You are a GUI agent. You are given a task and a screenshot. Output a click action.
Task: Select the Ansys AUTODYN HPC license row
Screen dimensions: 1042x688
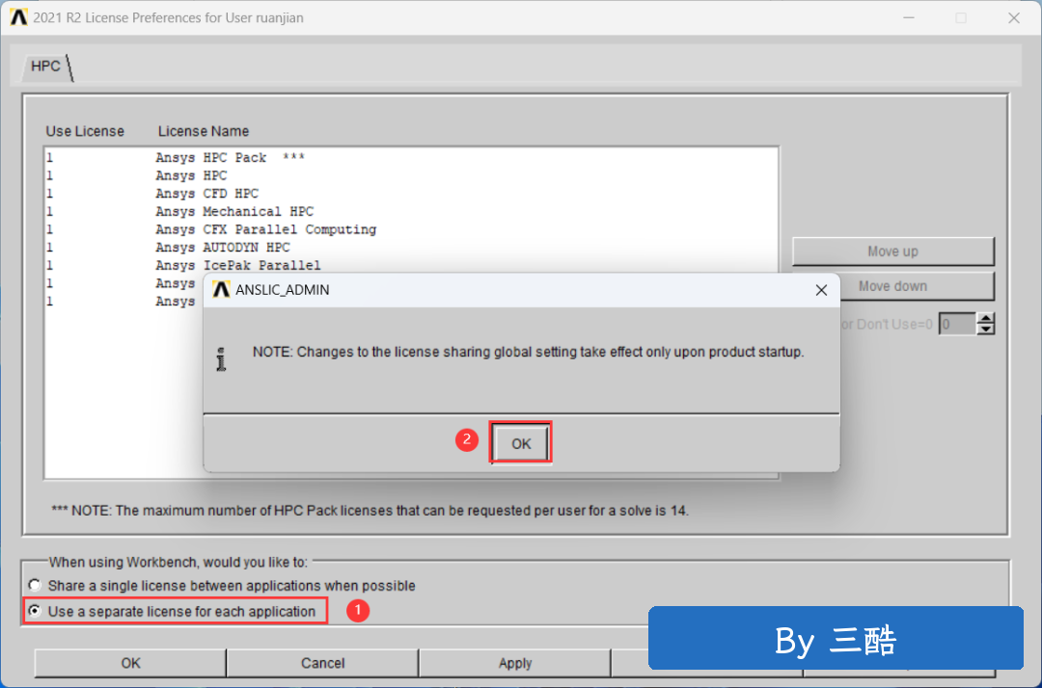coord(411,248)
